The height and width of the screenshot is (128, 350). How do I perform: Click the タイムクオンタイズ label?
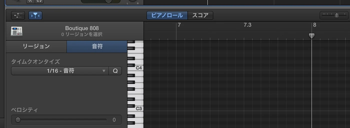point(35,62)
